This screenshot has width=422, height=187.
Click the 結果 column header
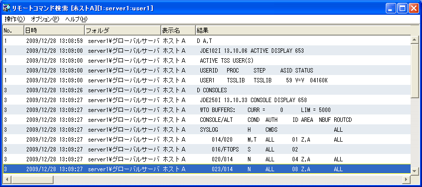[x=303, y=31]
